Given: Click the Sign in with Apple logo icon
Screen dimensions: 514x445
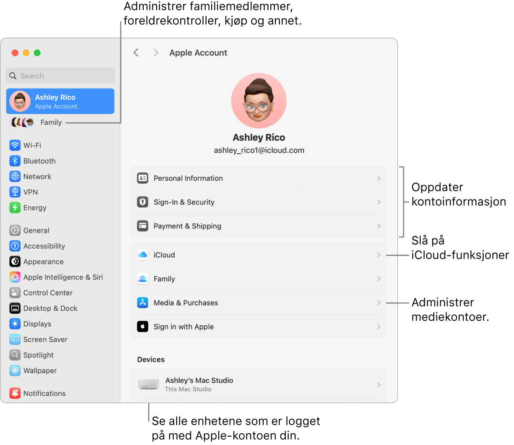Looking at the screenshot, I should (142, 327).
